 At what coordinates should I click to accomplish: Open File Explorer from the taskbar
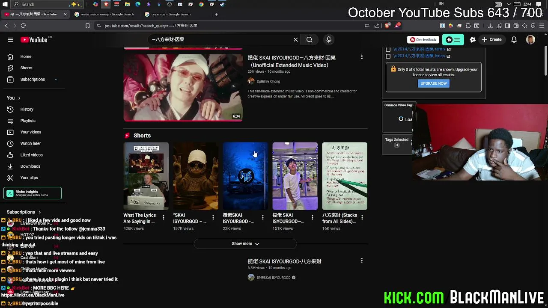pyautogui.click(x=127, y=4)
